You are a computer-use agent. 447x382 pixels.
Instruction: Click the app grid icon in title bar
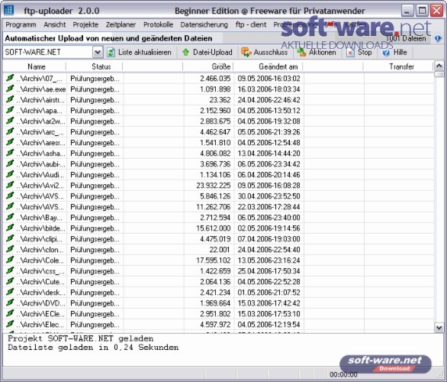point(8,10)
